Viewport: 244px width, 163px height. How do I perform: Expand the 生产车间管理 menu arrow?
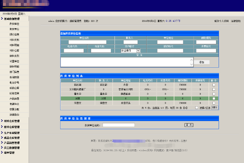pos(2,133)
